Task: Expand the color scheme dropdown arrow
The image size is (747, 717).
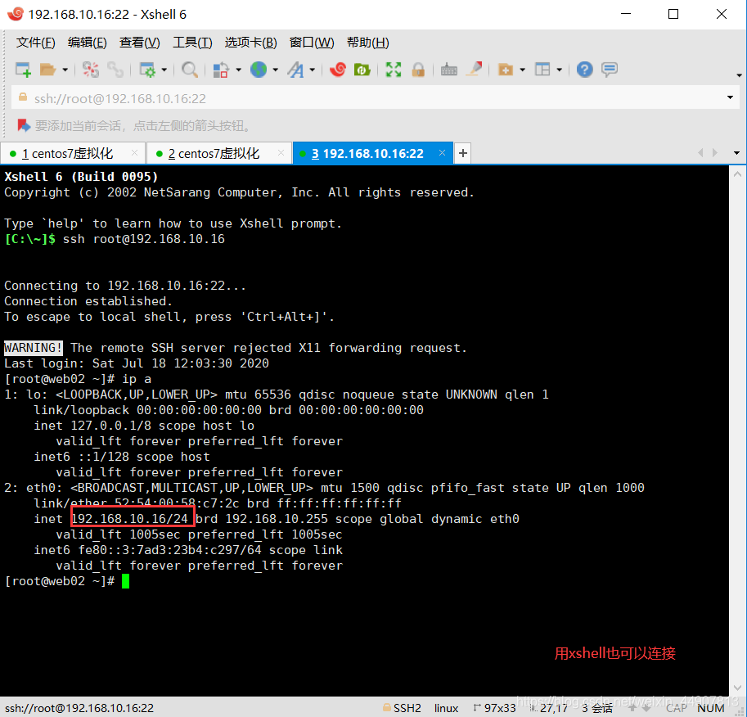Action: point(238,70)
